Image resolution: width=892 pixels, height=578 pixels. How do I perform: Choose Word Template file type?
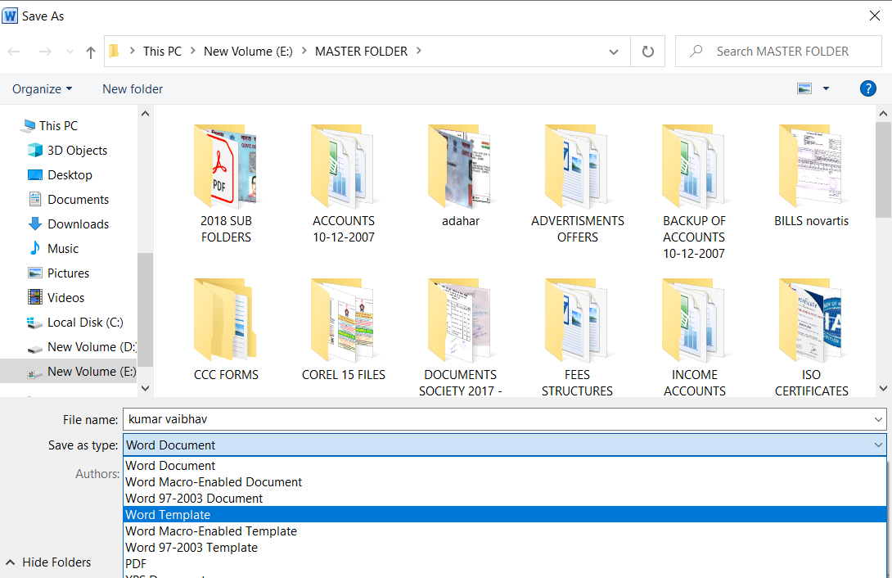505,514
